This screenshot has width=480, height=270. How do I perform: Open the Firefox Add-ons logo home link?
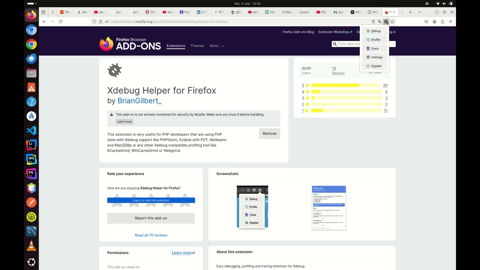coord(130,44)
